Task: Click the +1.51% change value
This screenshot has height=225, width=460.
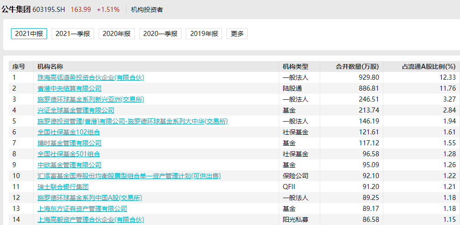Action: [108, 10]
